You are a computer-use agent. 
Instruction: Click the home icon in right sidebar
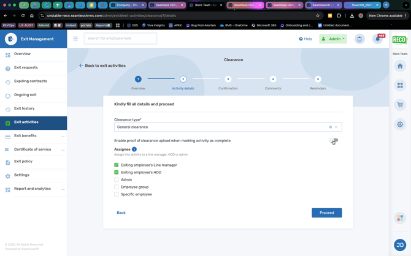[x=400, y=66]
